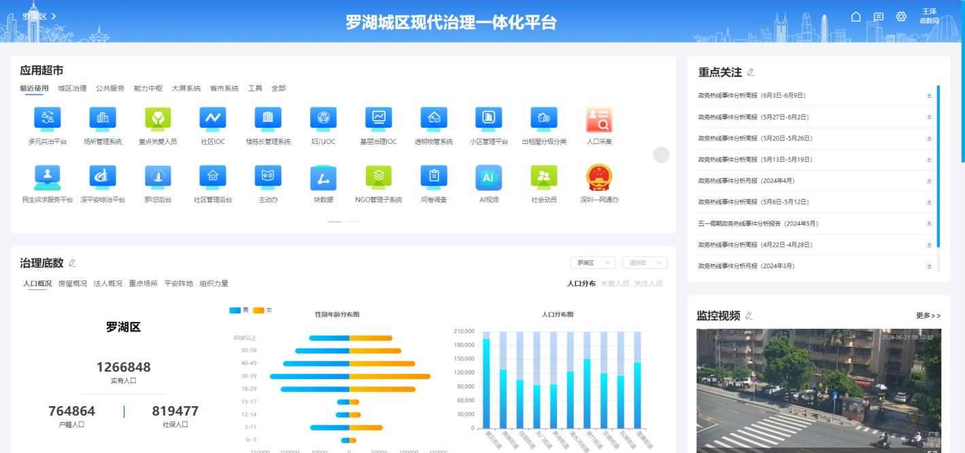Viewport: 965px width, 453px height.
Task: Open the AI视频 application
Action: (488, 178)
